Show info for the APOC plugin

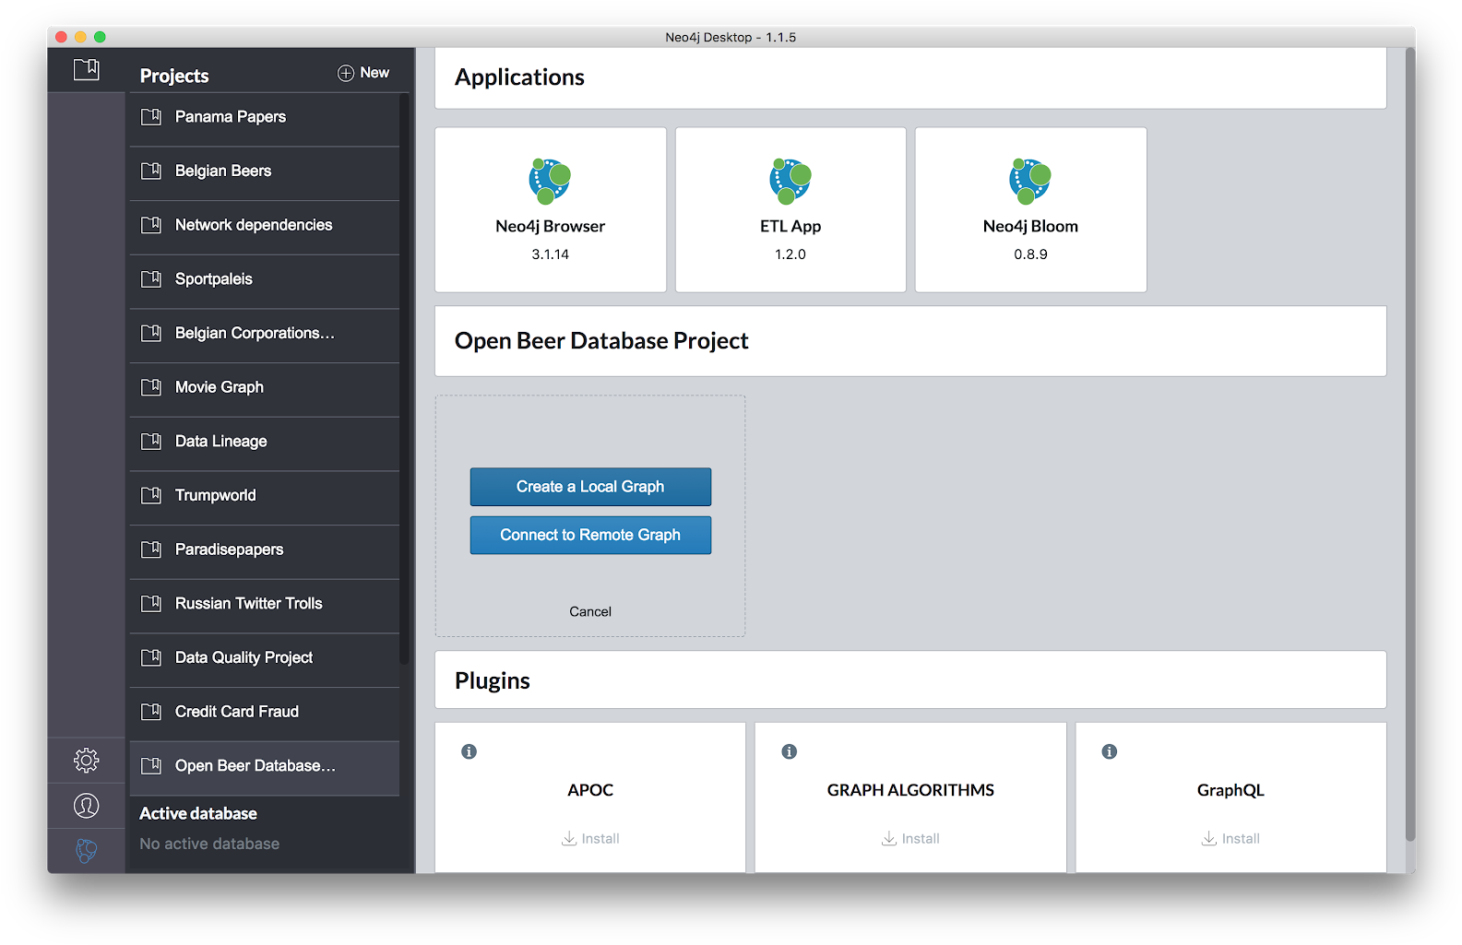tap(469, 751)
